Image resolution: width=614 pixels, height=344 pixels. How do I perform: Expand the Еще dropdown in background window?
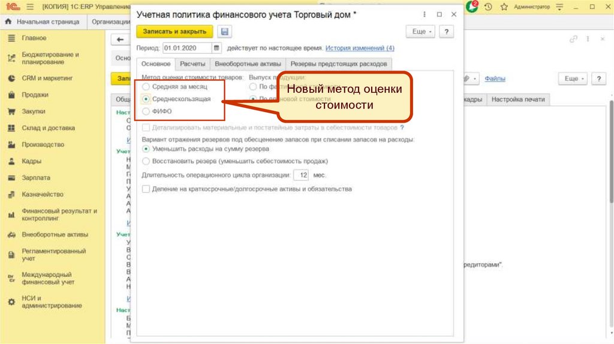[573, 79]
